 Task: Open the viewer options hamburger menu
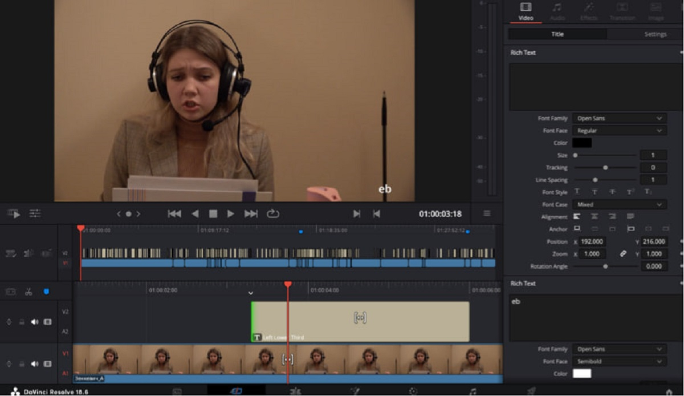tap(487, 213)
